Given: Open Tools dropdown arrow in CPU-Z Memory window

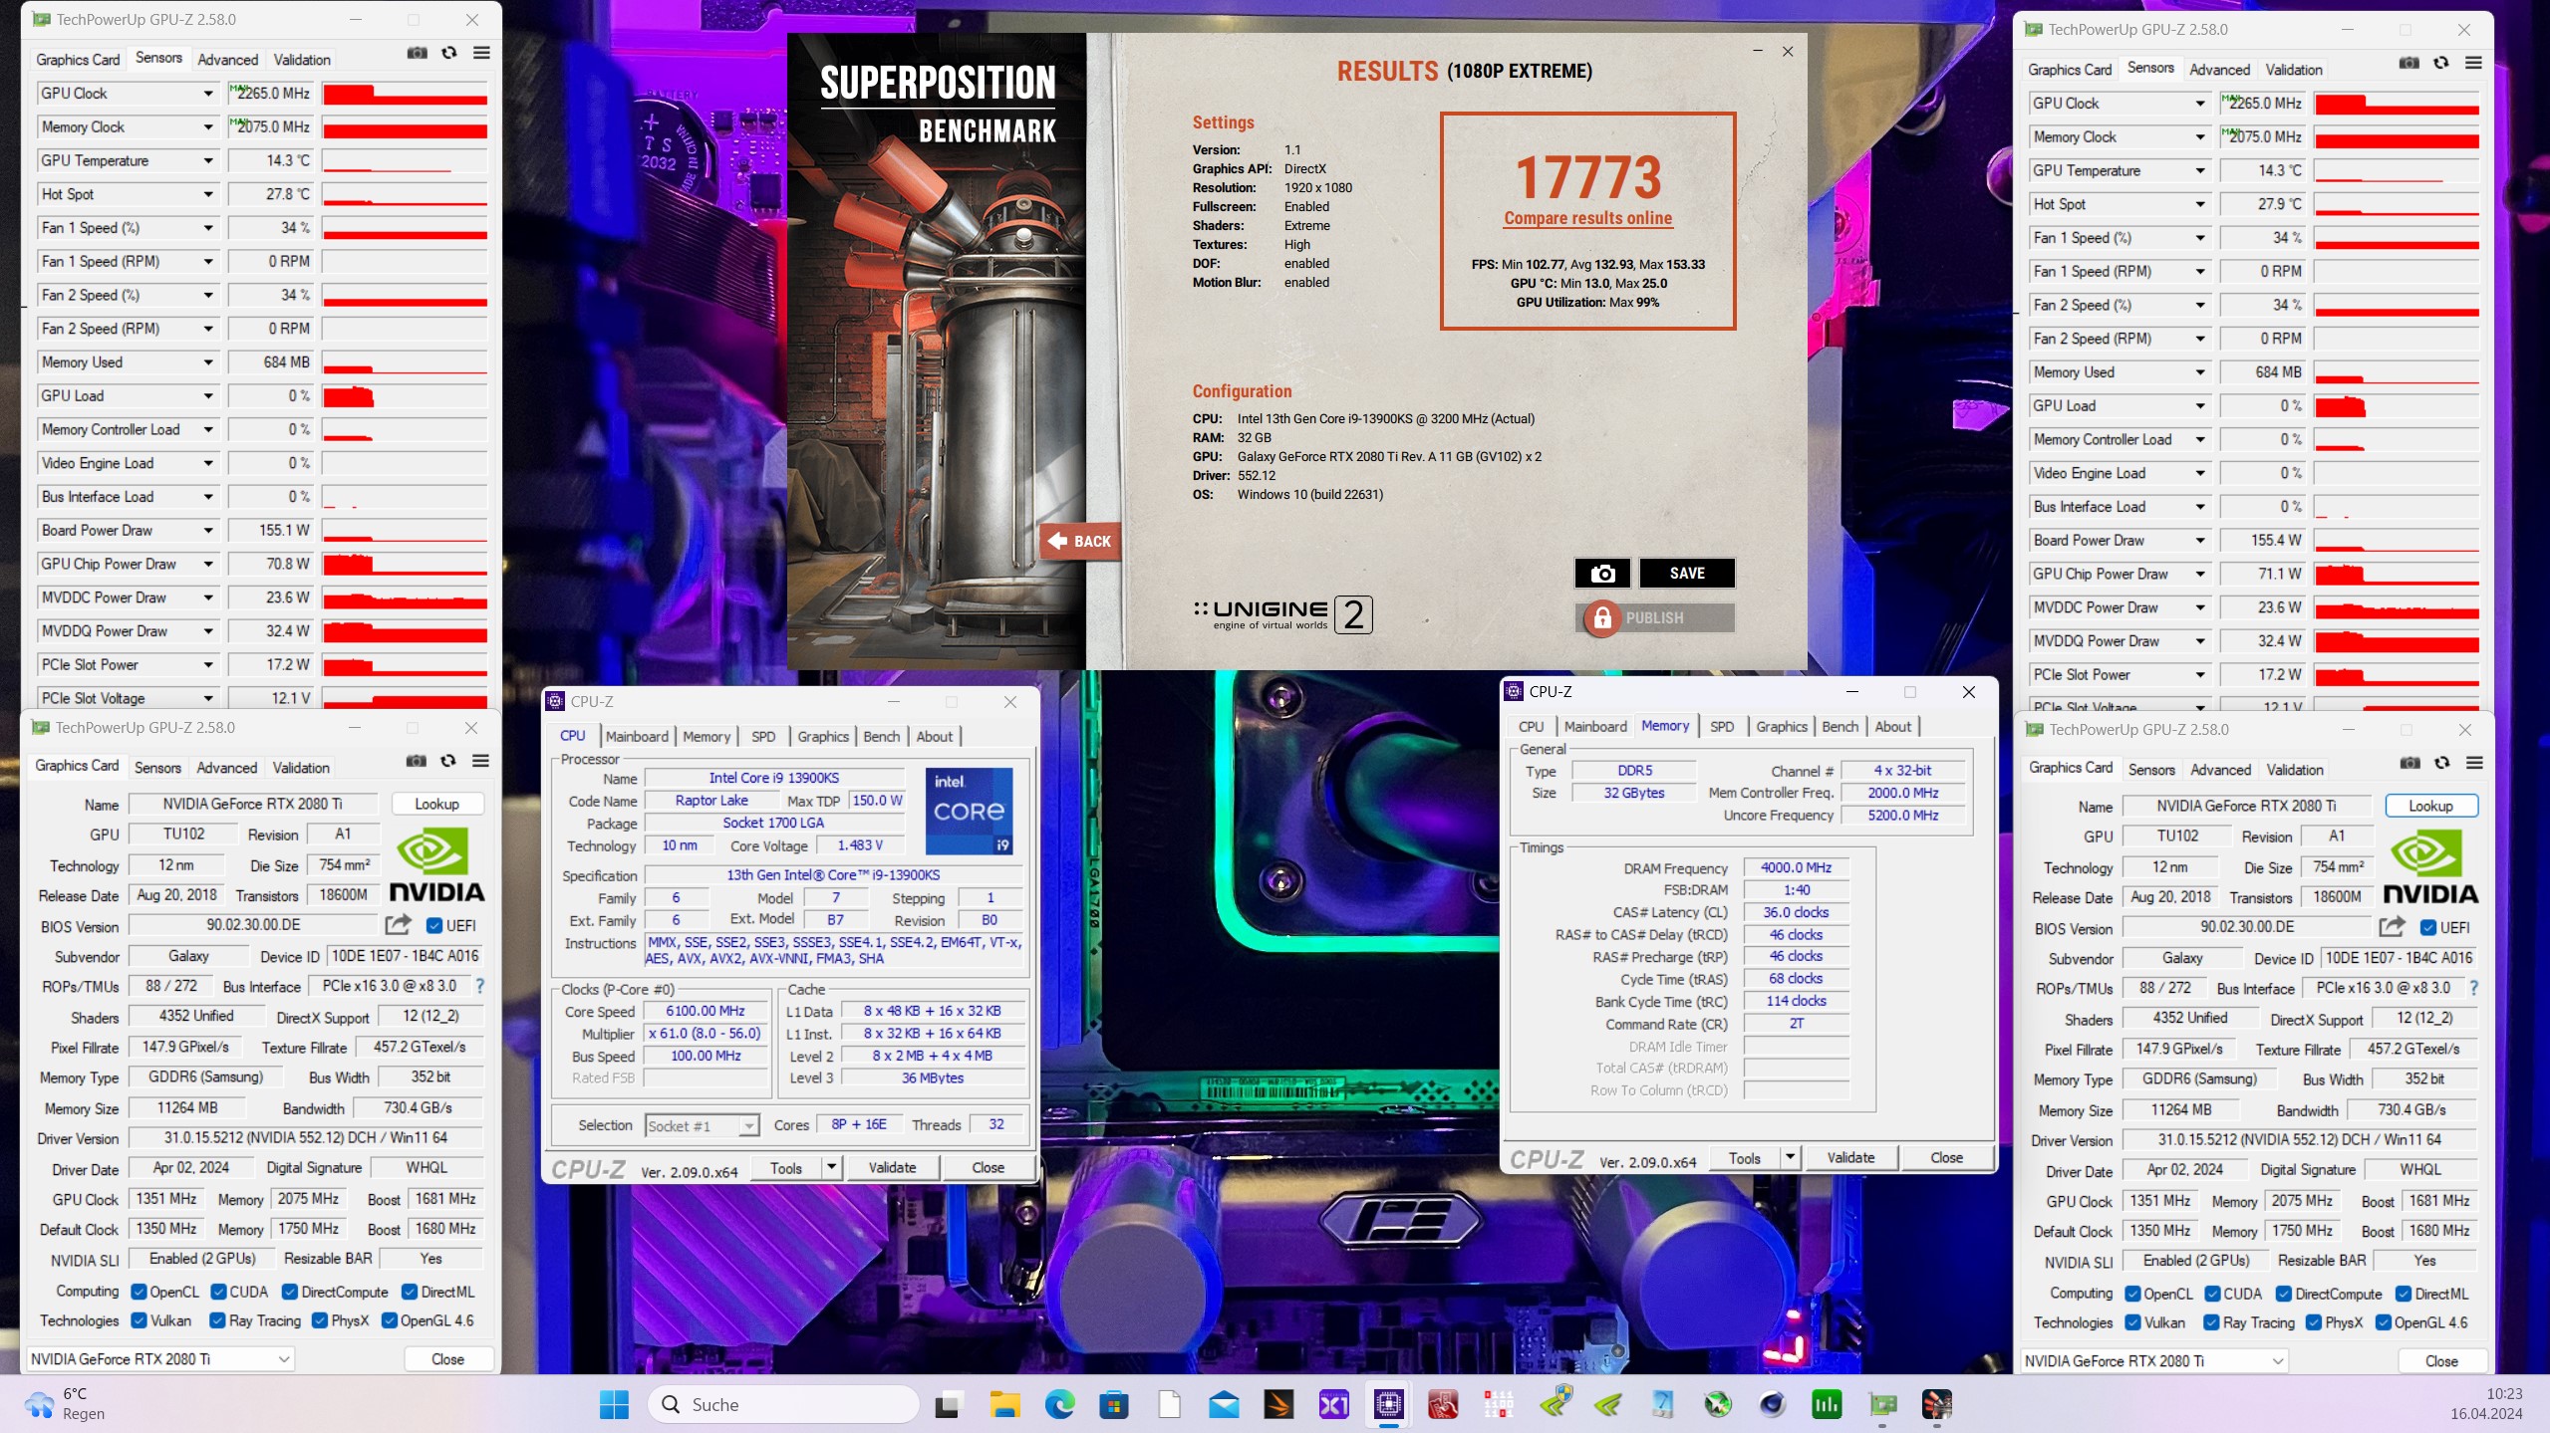Looking at the screenshot, I should click(x=1790, y=1157).
